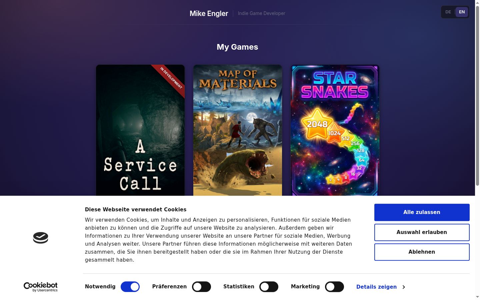The height and width of the screenshot is (300, 480).
Task: Click the Präferenzen label text
Action: pos(169,287)
